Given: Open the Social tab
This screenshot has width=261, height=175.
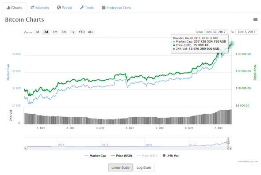Looking at the screenshot, I should pos(65,8).
